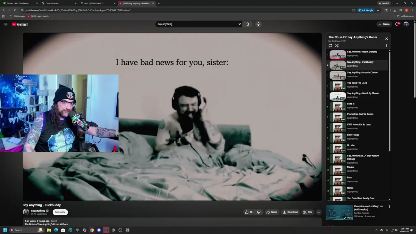The width and height of the screenshot is (416, 234).
Task: Subscribe to sayanything channel
Action: [60, 212]
